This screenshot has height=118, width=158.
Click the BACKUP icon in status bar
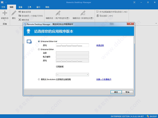pyautogui.click(x=148, y=116)
